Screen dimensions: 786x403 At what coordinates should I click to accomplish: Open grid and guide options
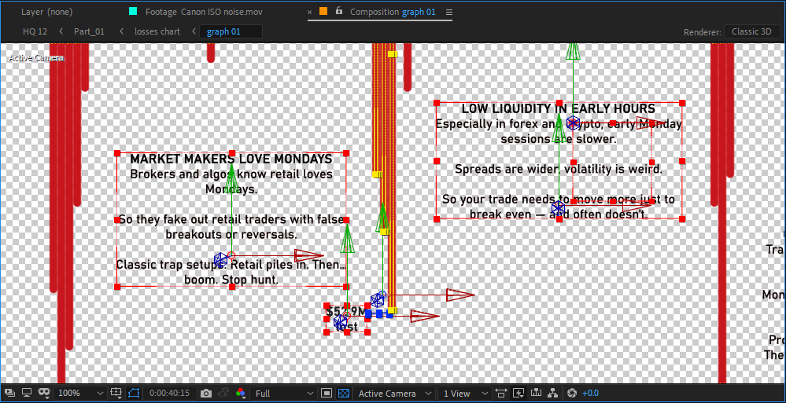[116, 394]
